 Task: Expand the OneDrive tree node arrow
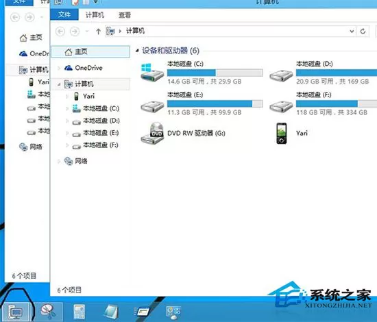pyautogui.click(x=59, y=69)
